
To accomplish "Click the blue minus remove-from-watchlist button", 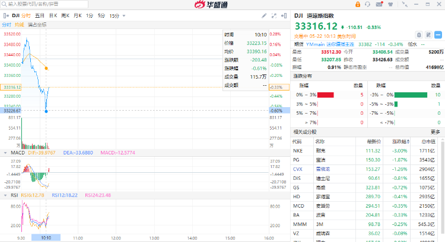I will pyautogui.click(x=438, y=35).
